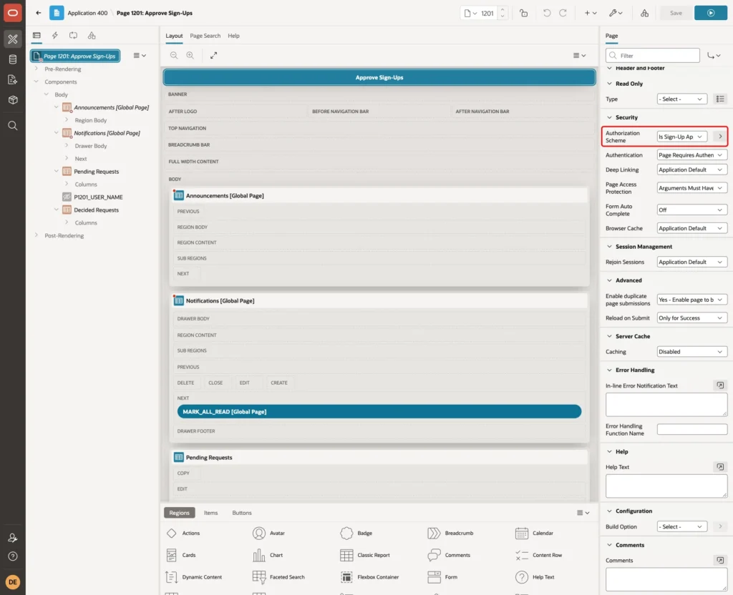Choose Breadcrumb region type
Viewport: 733px width, 595px height.
coord(450,533)
